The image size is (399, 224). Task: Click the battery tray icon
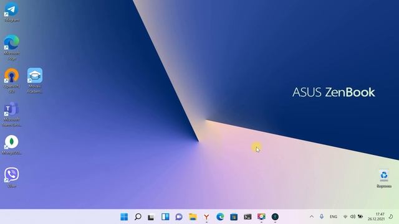coord(360,217)
